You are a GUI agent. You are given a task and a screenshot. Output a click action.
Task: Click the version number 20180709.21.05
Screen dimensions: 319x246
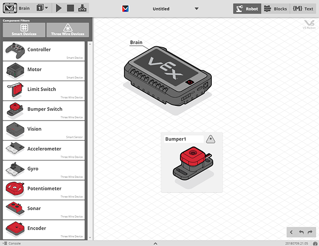(296, 244)
